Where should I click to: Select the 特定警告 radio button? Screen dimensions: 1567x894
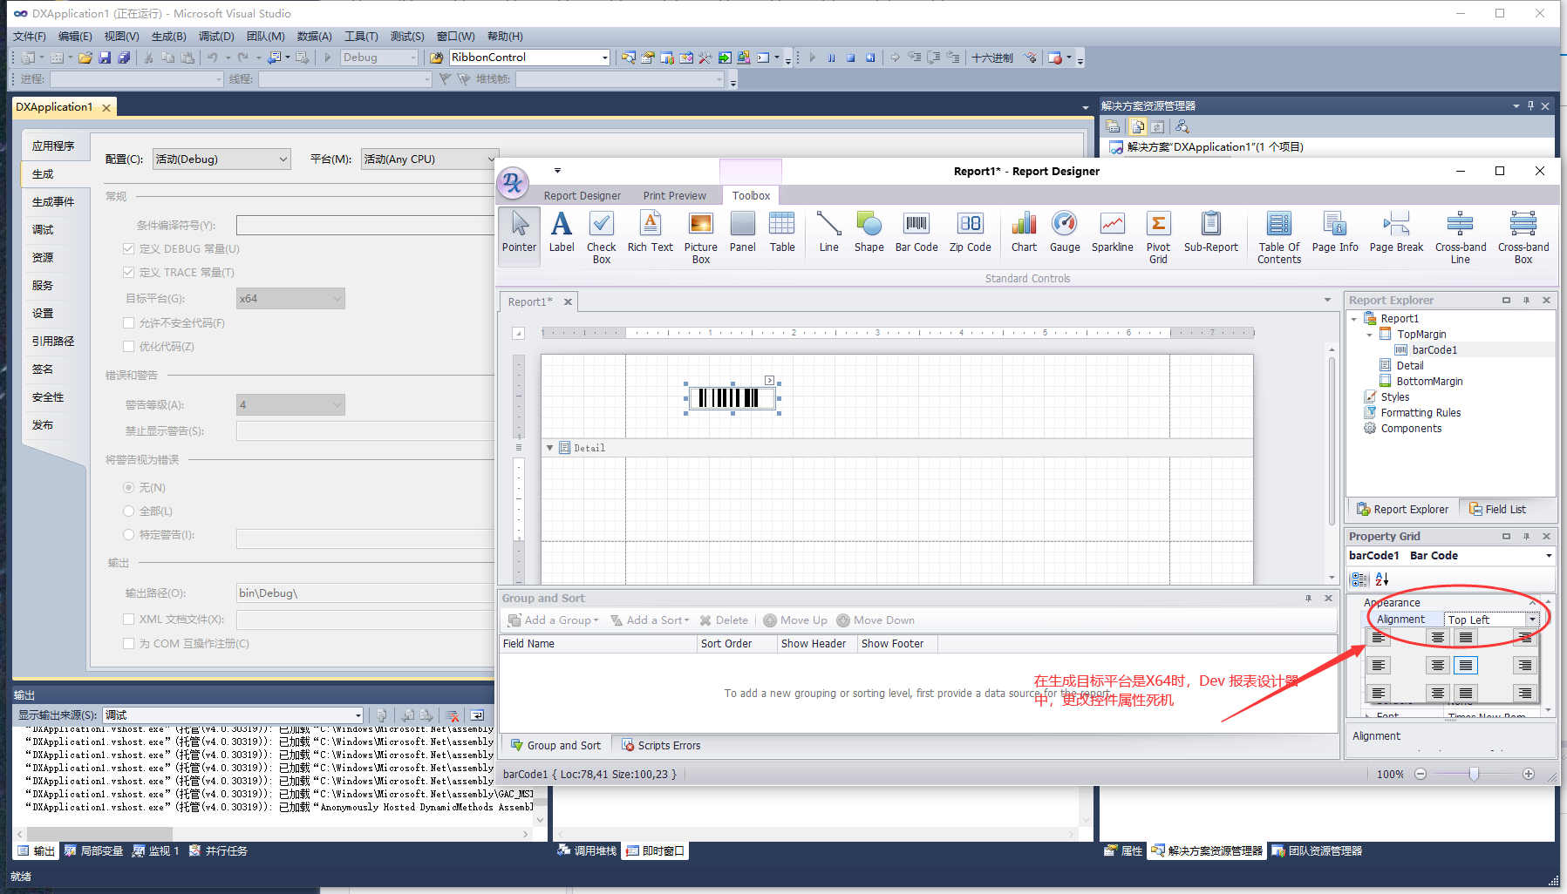[x=129, y=534]
